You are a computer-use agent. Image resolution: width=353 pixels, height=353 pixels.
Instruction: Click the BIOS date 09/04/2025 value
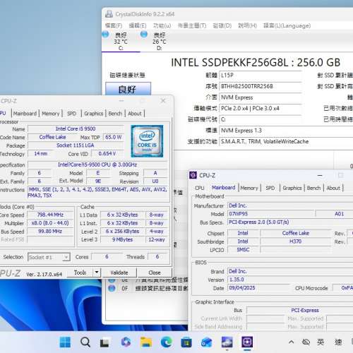[x=259, y=288]
